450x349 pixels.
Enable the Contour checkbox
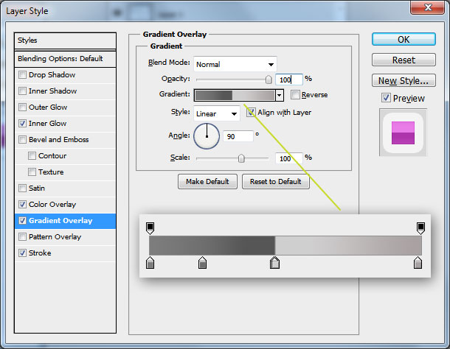point(32,156)
